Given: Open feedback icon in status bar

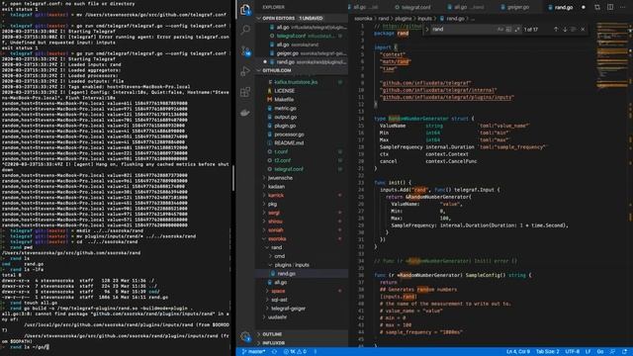Looking at the screenshot, I should [613, 352].
